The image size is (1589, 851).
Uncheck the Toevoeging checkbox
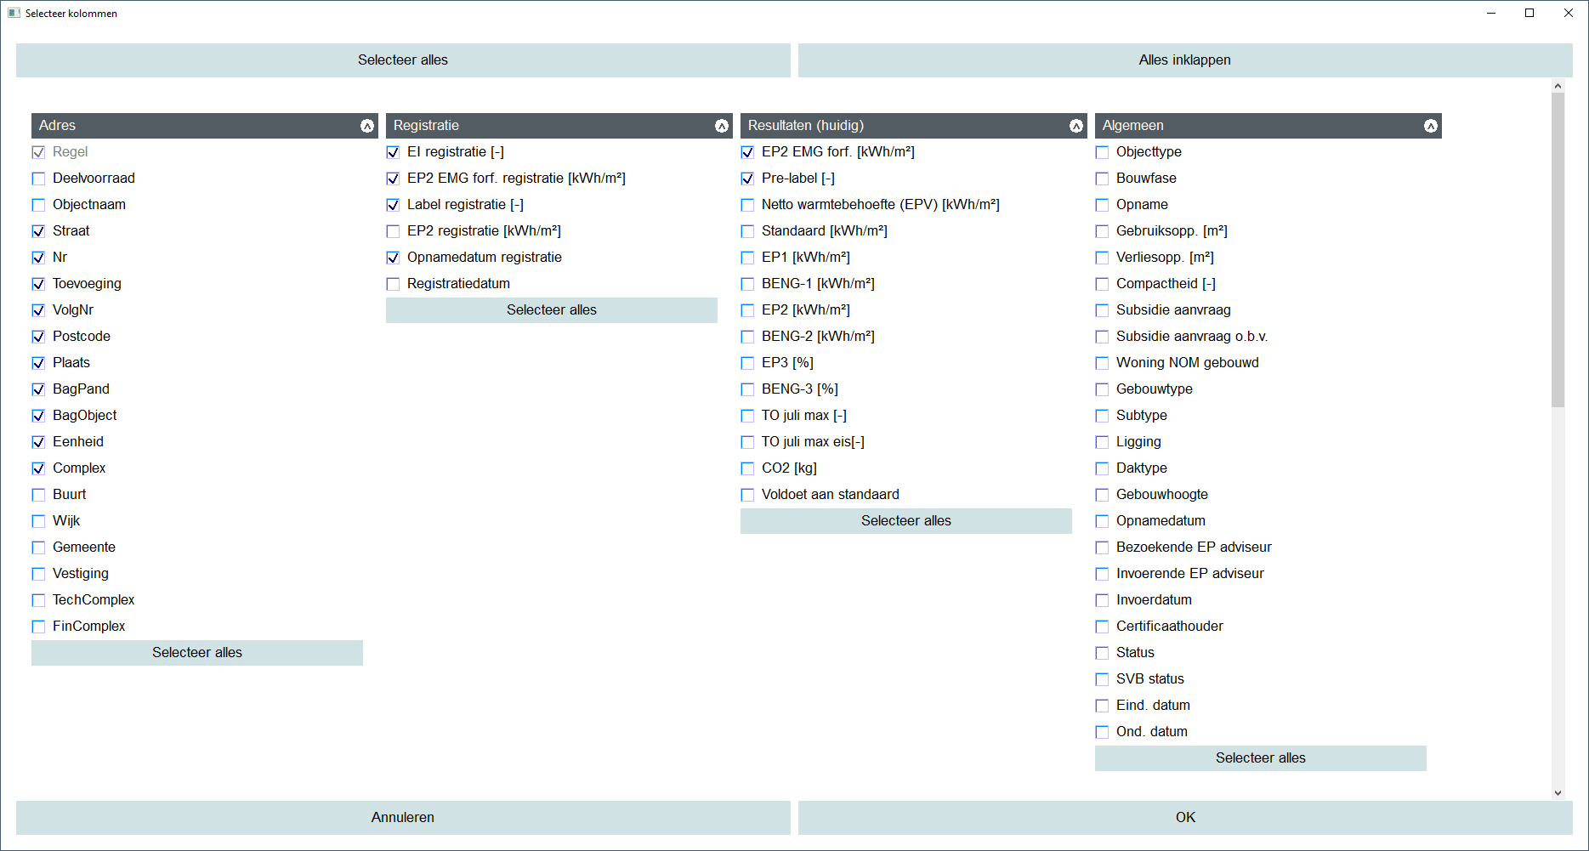[38, 284]
